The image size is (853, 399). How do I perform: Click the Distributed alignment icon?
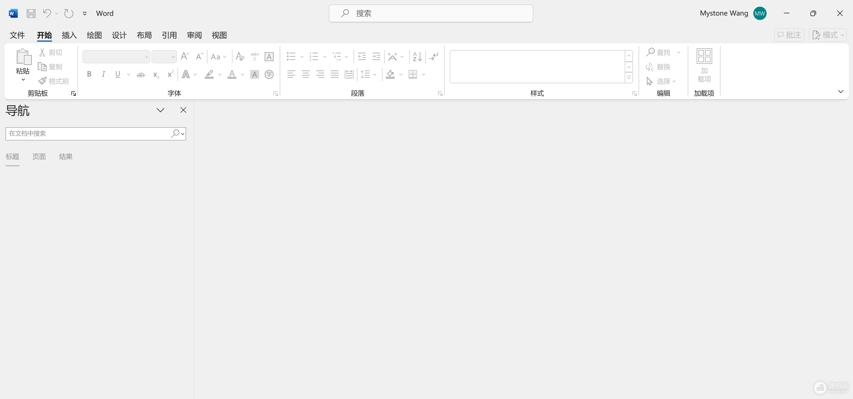tap(349, 74)
